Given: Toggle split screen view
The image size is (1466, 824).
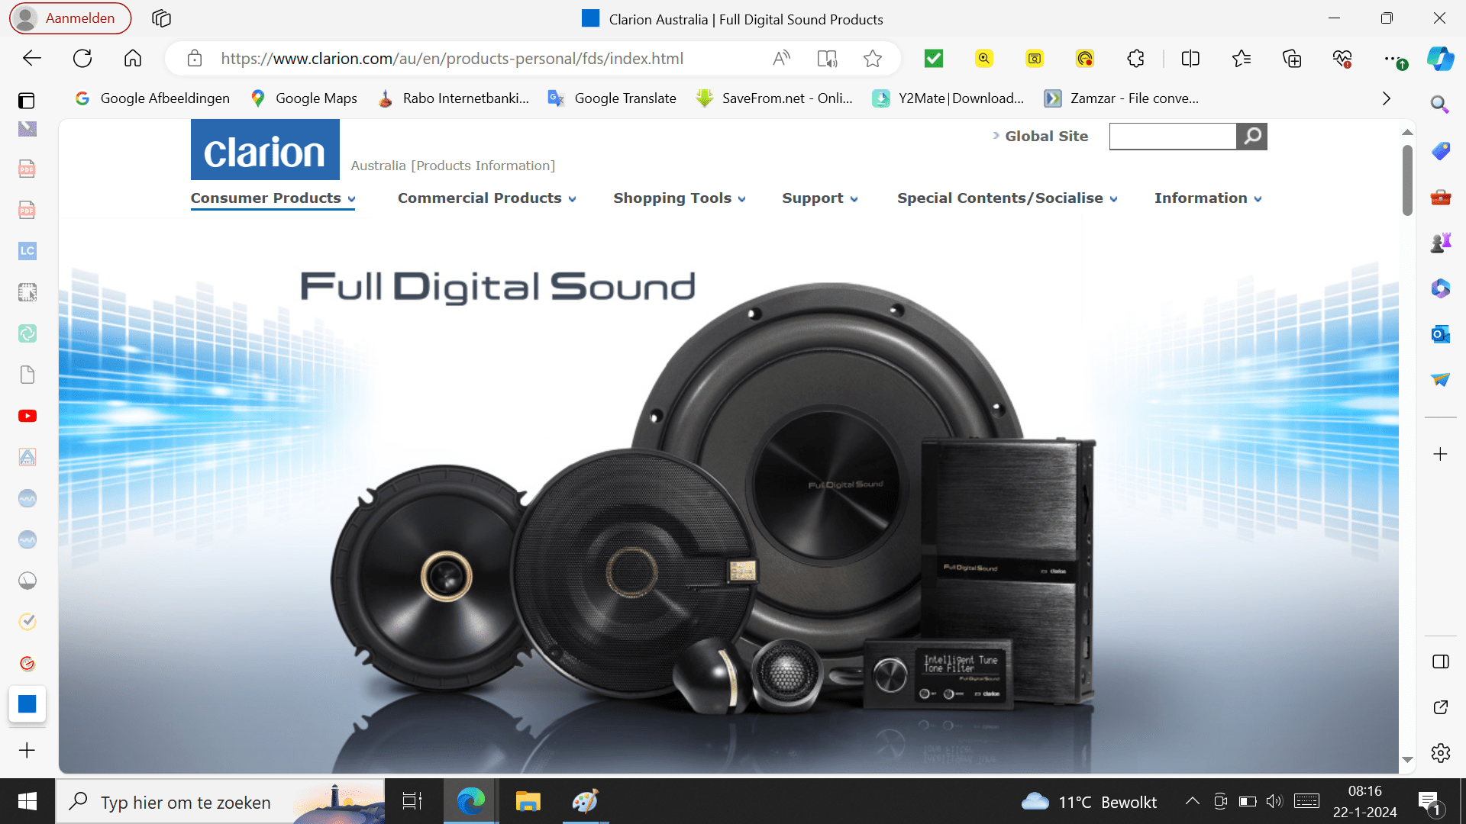Looking at the screenshot, I should pyautogui.click(x=1190, y=59).
